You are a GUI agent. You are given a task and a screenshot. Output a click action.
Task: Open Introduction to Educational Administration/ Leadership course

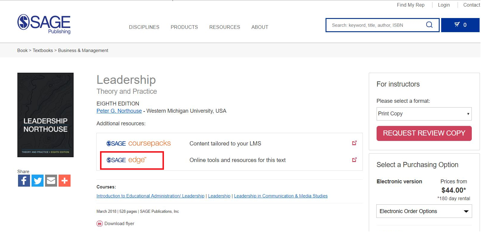click(150, 196)
